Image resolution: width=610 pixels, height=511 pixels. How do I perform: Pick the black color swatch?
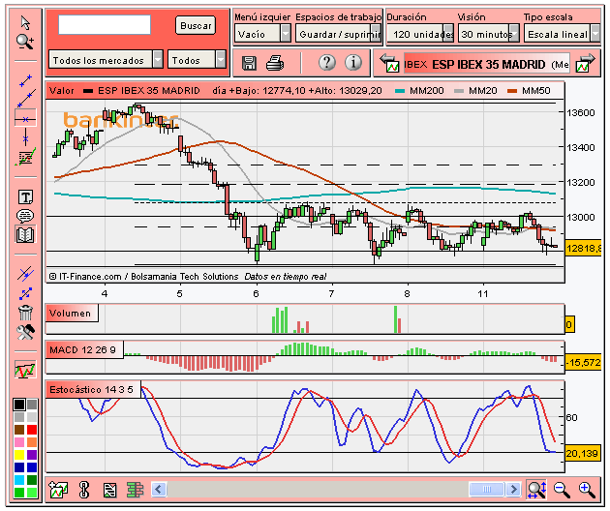[19, 405]
